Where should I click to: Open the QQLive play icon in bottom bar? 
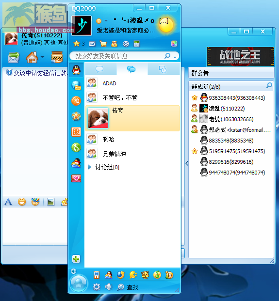point(169,275)
